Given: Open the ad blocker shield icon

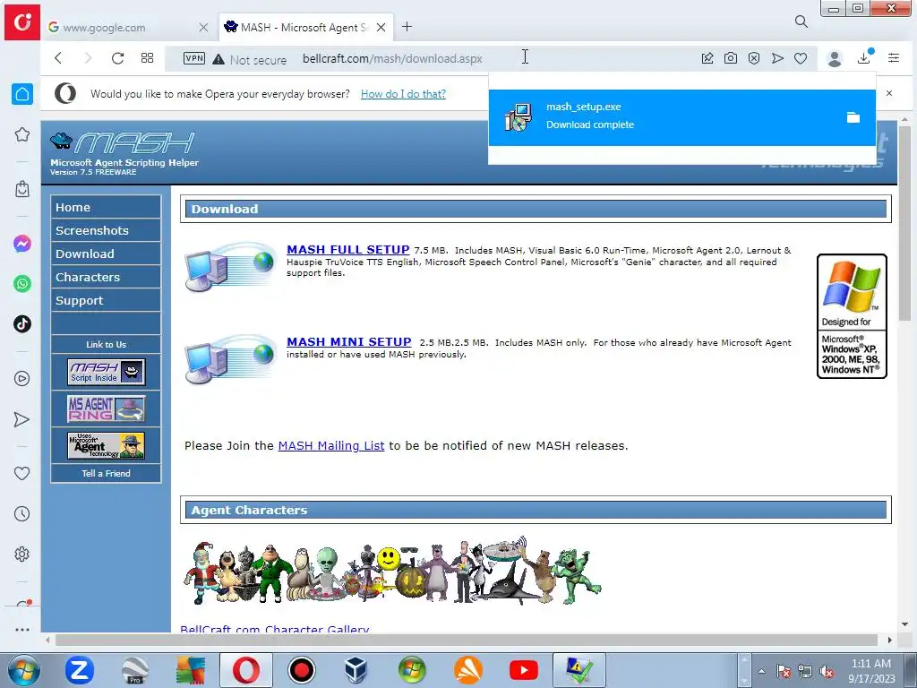Looking at the screenshot, I should pyautogui.click(x=754, y=58).
